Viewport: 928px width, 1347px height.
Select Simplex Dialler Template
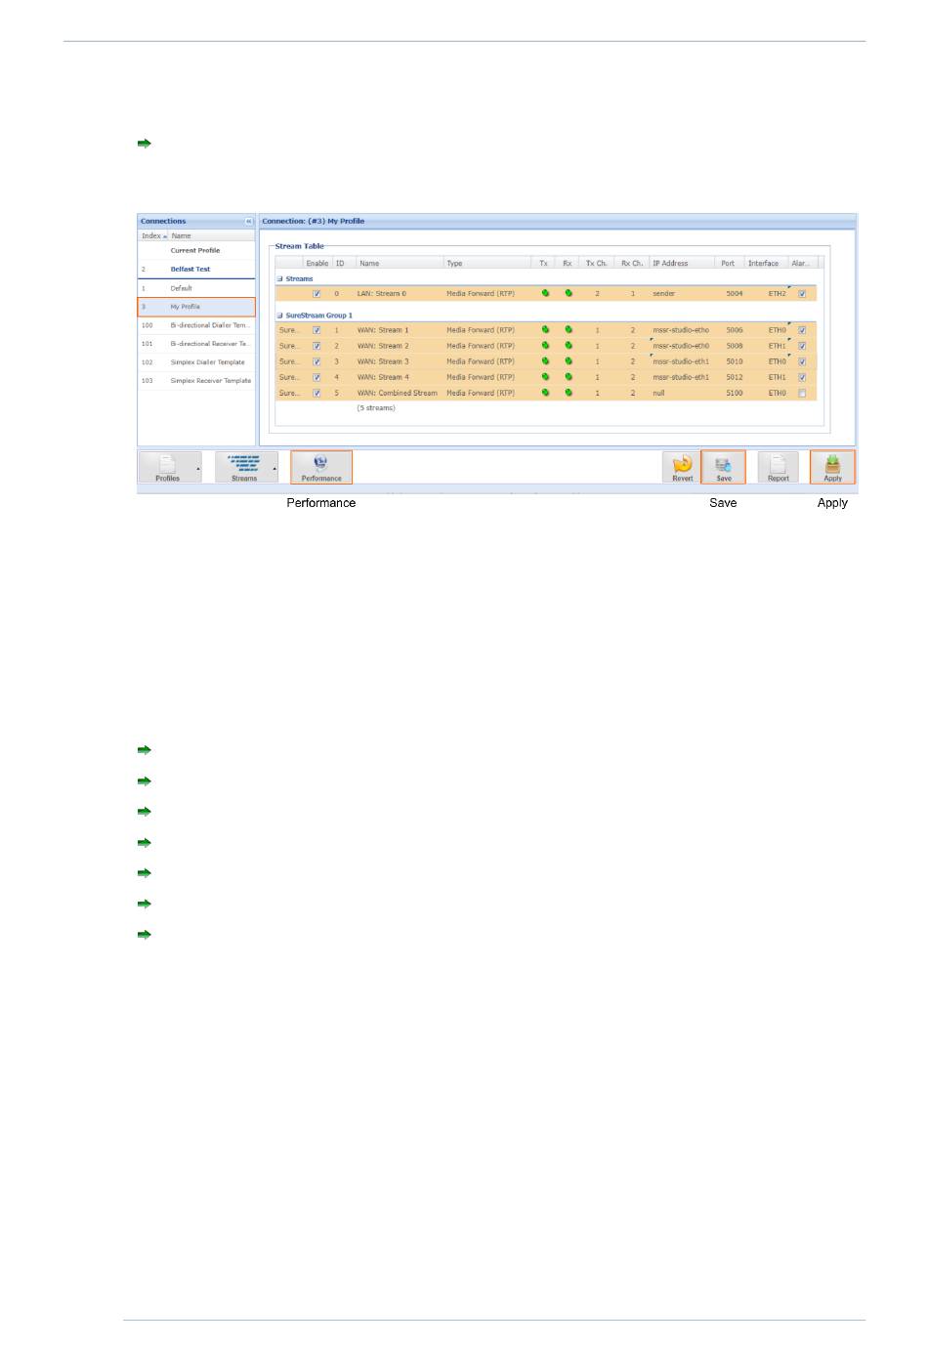tap(196, 362)
